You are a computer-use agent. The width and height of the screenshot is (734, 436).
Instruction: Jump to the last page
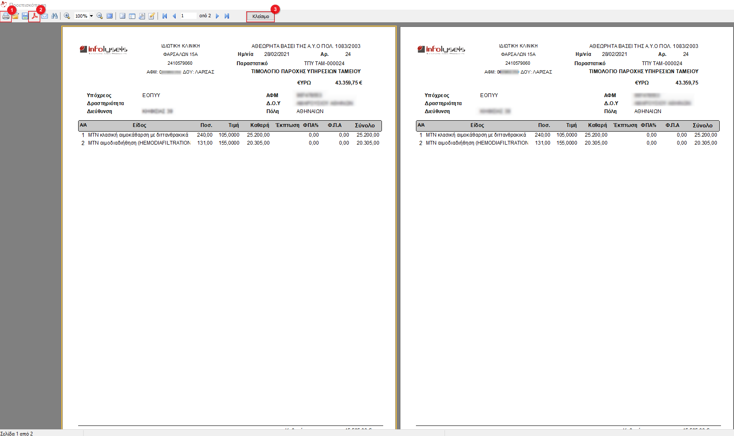pyautogui.click(x=227, y=16)
